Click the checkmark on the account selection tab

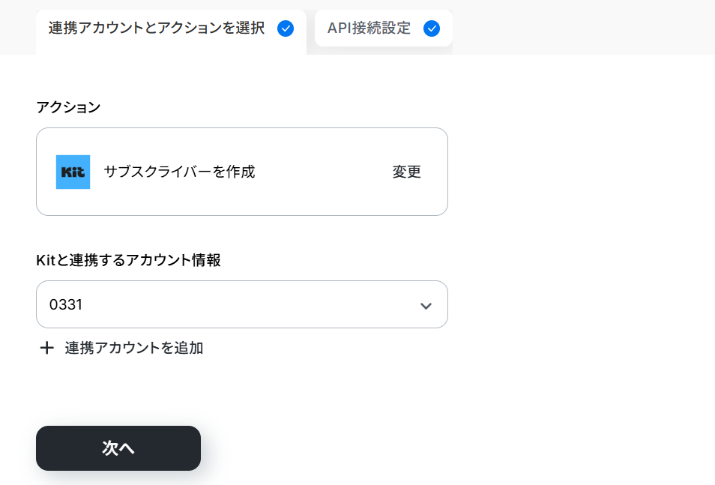click(285, 28)
